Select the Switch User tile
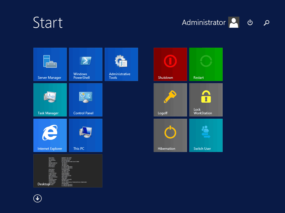285x213 pixels. click(206, 135)
